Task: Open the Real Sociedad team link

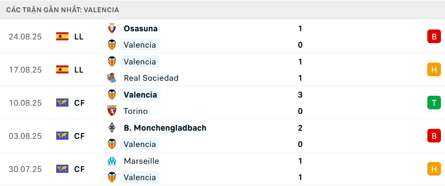Action: click(x=151, y=78)
